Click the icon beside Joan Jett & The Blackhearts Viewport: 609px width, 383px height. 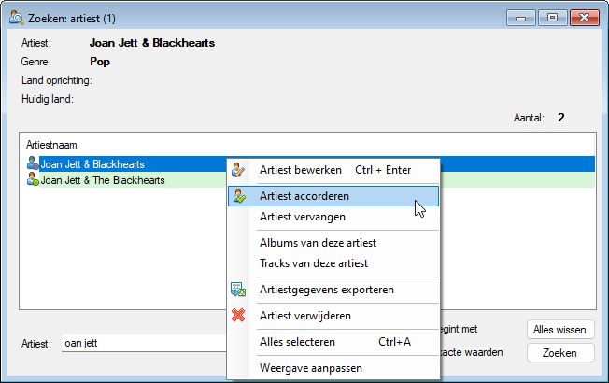(33, 179)
